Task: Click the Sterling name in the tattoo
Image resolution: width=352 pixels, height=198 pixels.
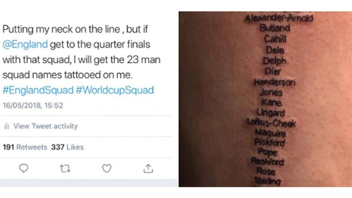Action: pyautogui.click(x=267, y=182)
